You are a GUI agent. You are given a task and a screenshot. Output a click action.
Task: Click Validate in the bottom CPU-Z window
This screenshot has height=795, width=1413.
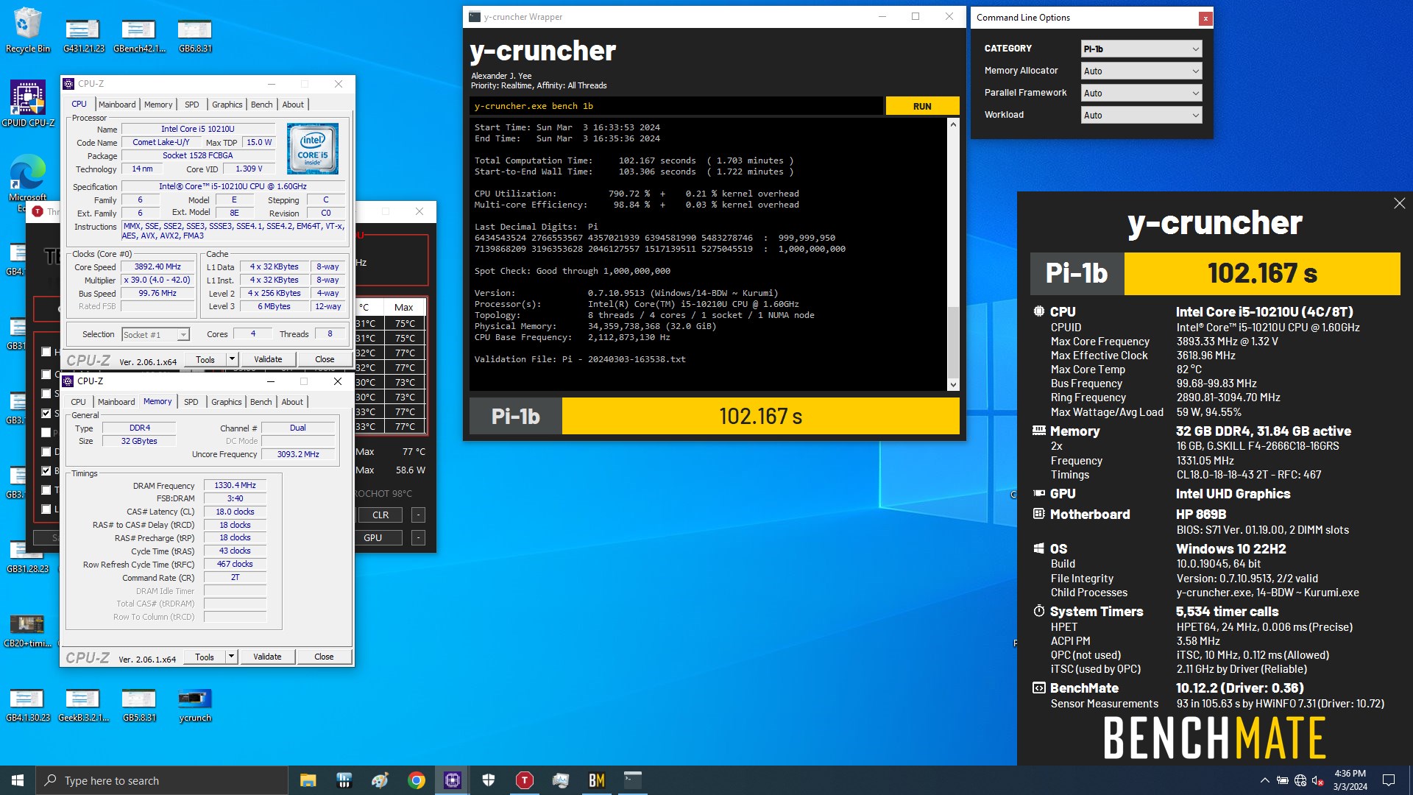[x=267, y=657]
